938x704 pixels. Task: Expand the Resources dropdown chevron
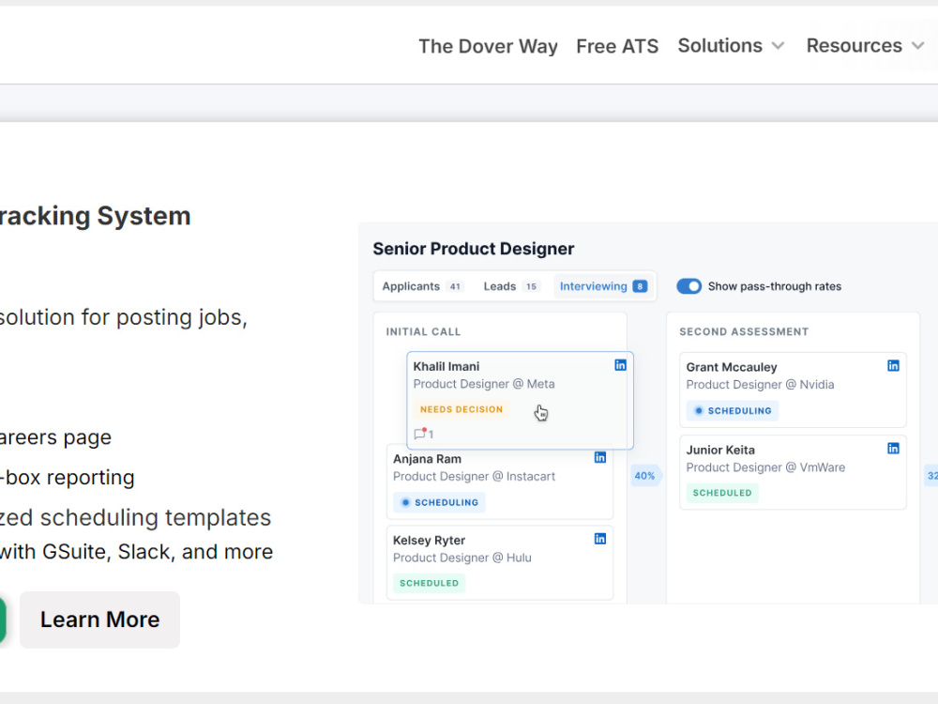(x=917, y=45)
